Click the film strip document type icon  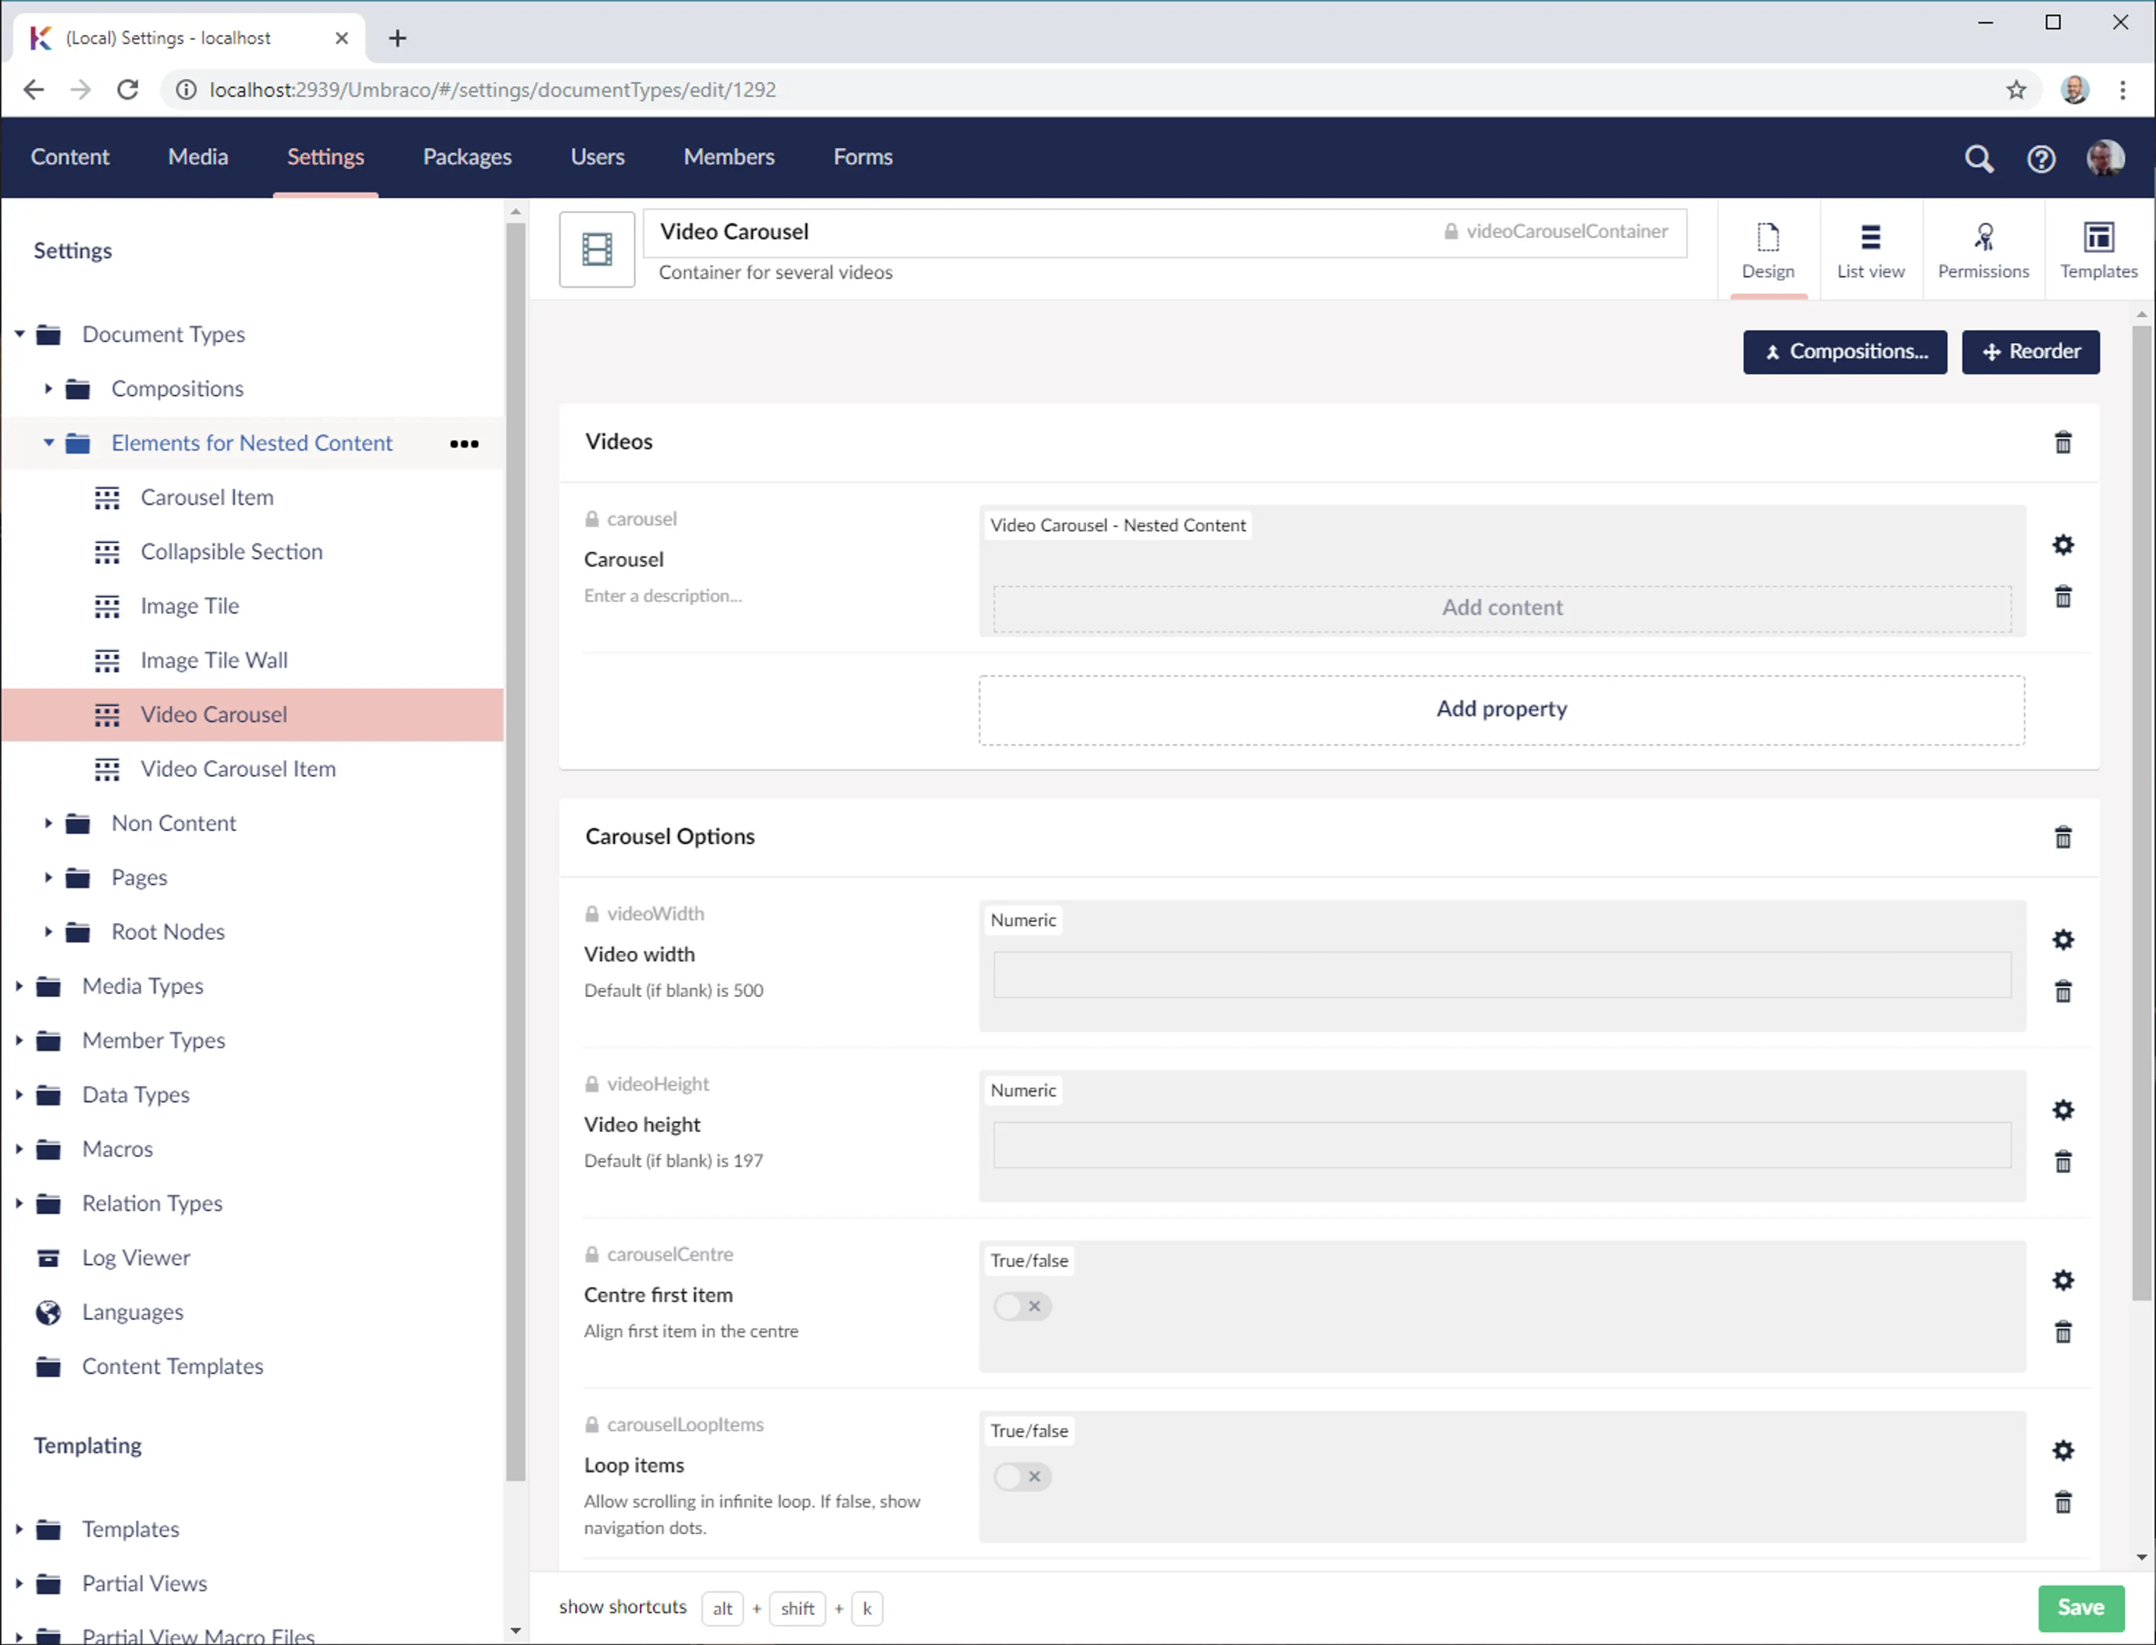(x=596, y=249)
